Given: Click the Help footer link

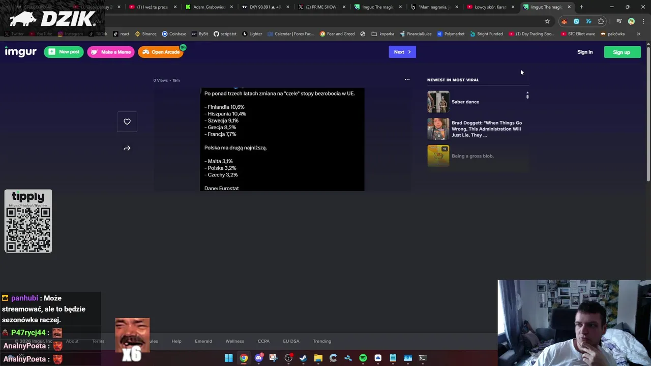Looking at the screenshot, I should [x=176, y=341].
